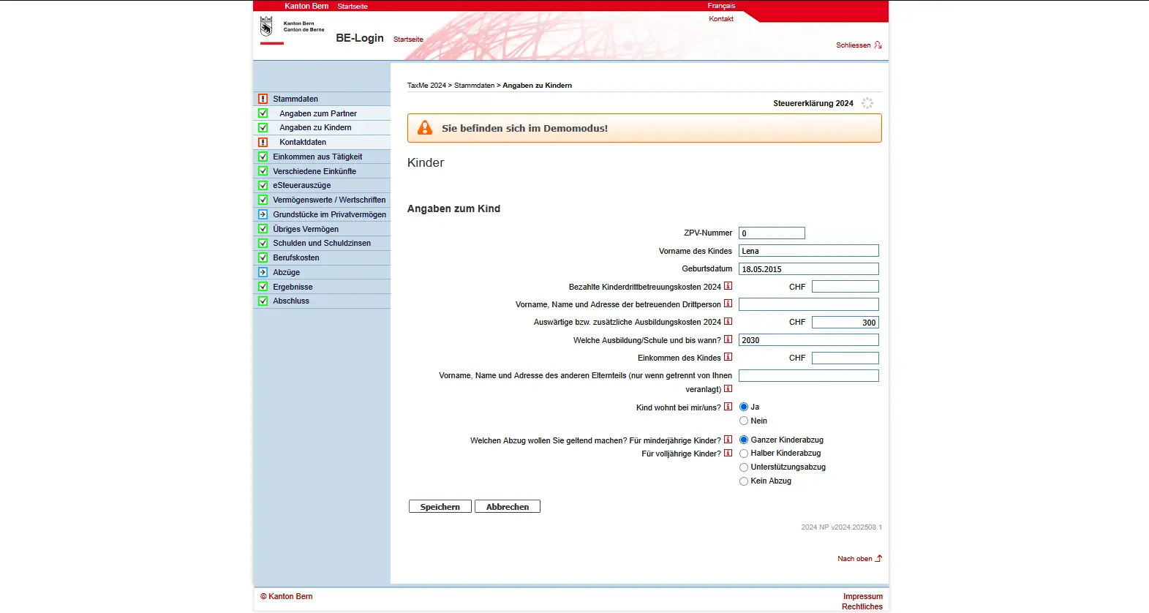This screenshot has height=613, width=1149.
Task: Click Stammdaten in the breadcrumb
Action: [475, 86]
